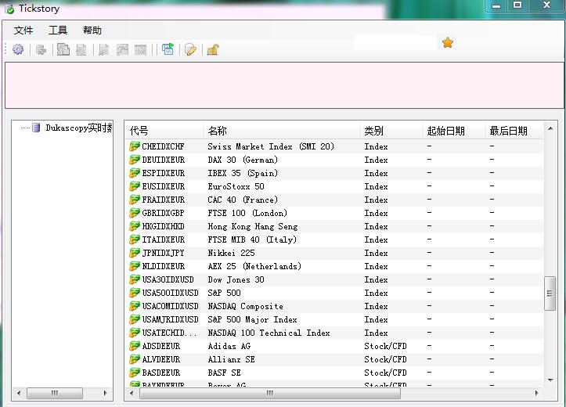This screenshot has height=407, width=566.
Task: Open the settings gear in the toolbar
Action: [x=18, y=49]
